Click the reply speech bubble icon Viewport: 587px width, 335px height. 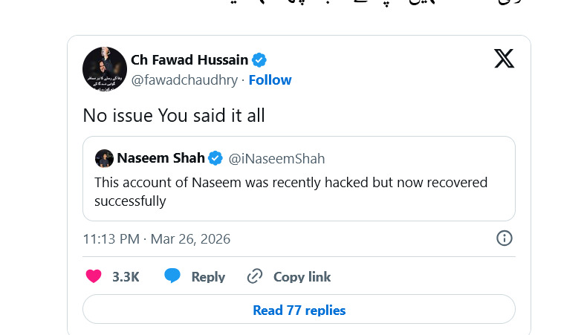(172, 276)
